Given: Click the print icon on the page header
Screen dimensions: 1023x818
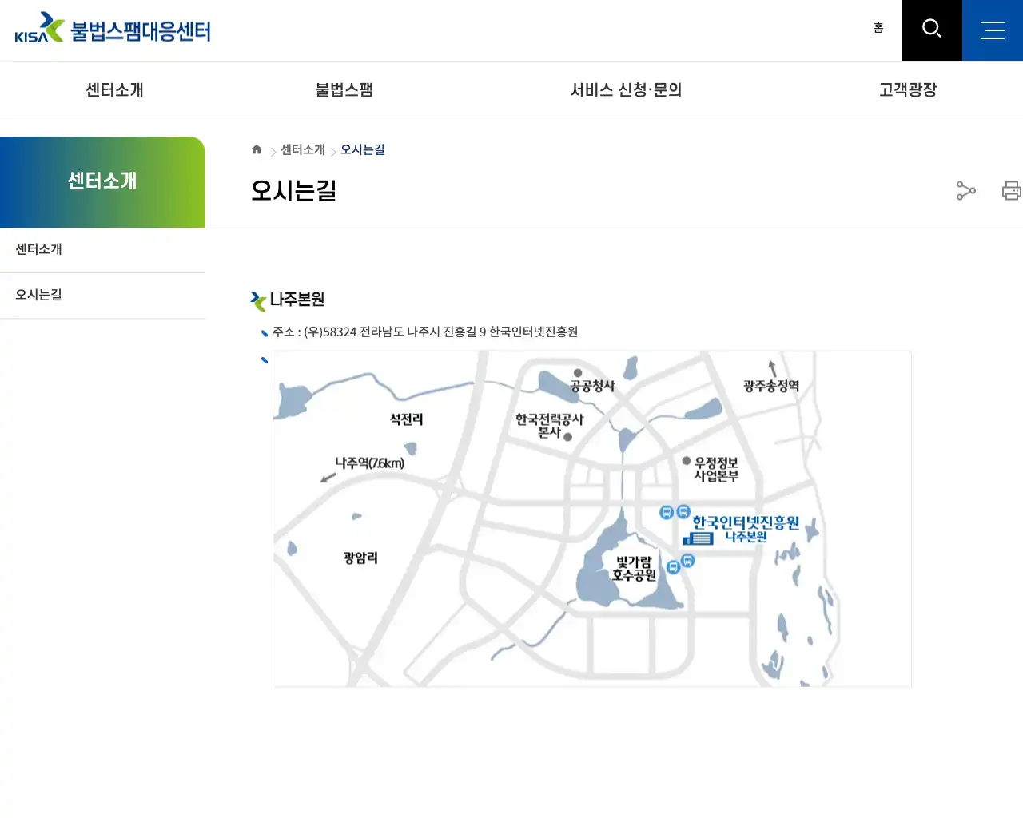Looking at the screenshot, I should [x=1011, y=191].
